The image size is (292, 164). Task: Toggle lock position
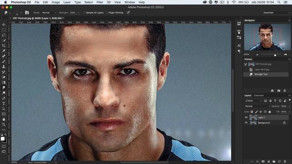tap(261, 112)
